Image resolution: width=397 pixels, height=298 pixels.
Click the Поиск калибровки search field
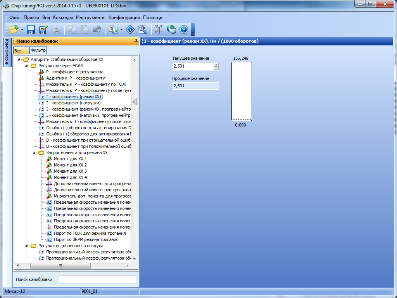97,279
